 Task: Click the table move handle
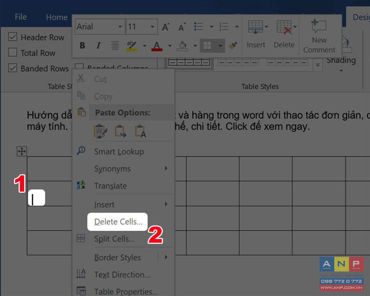point(22,151)
